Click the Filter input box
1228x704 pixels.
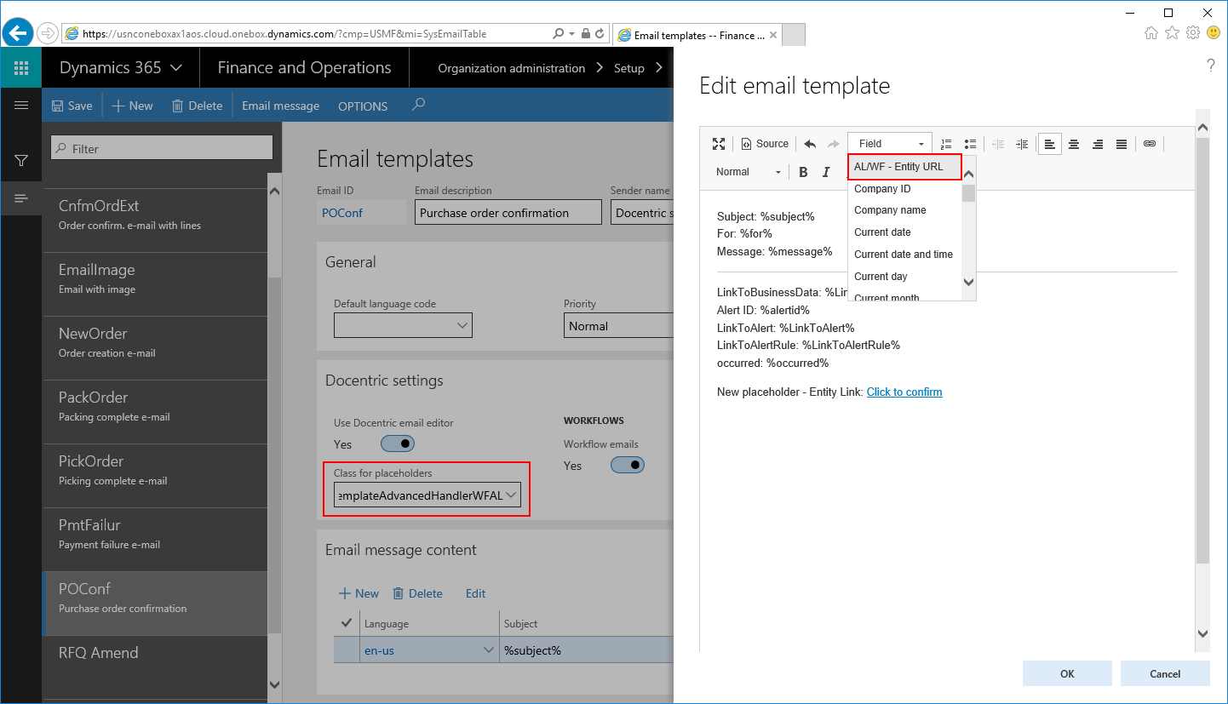coord(162,148)
